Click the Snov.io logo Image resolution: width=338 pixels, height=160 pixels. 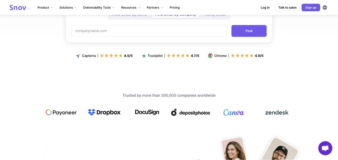20,8
